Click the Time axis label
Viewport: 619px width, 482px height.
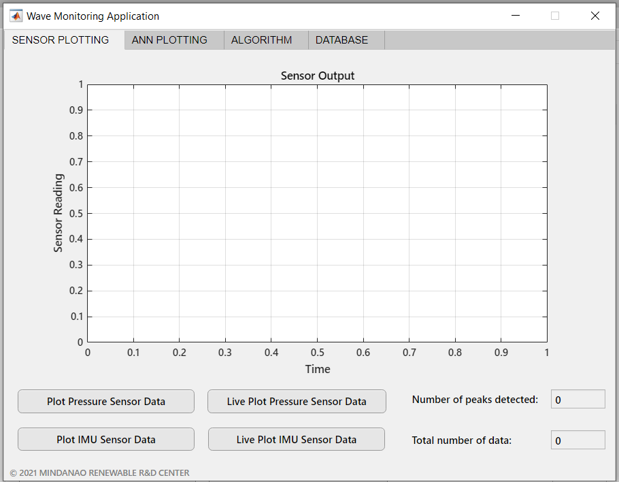pos(317,368)
